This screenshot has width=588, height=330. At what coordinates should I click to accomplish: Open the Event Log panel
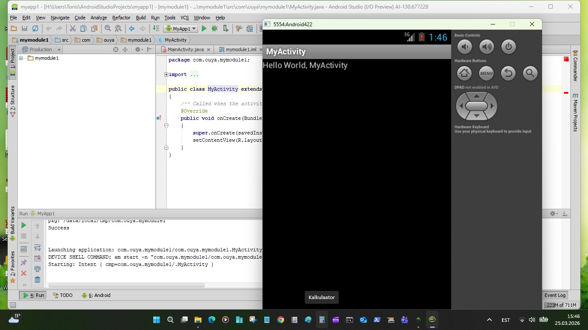pyautogui.click(x=555, y=295)
